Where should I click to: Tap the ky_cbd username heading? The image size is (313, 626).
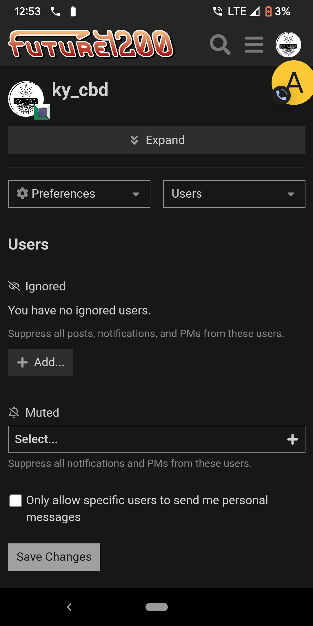pos(80,90)
